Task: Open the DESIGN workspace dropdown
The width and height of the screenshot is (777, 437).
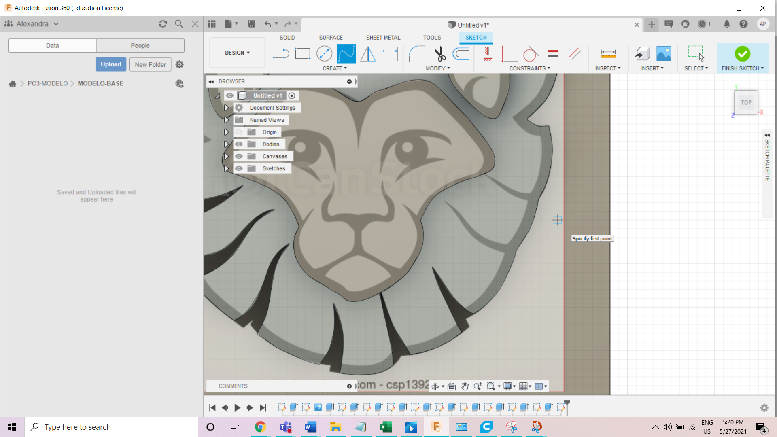Action: pos(237,53)
